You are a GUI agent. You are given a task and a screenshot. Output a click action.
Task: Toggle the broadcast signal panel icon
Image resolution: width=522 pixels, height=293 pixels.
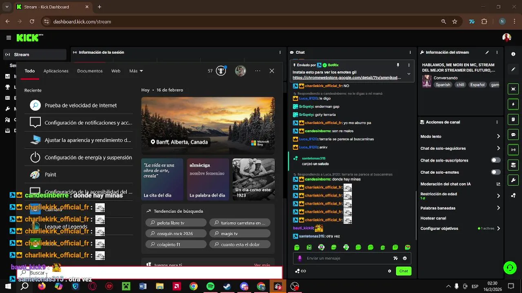(x=513, y=150)
